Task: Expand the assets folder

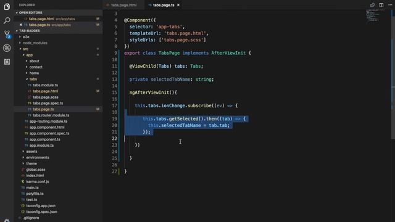Action: click(31, 152)
